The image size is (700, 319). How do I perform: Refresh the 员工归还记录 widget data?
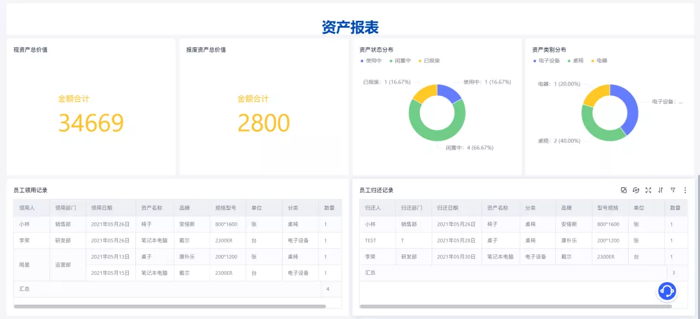point(636,191)
